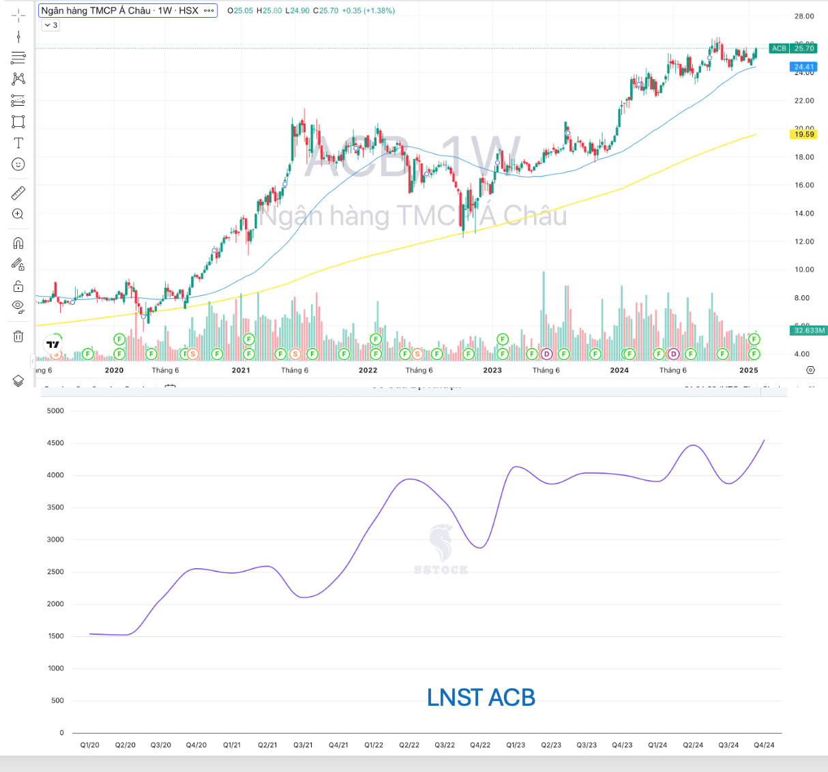
Task: Click the 2021 label on time axis
Action: [241, 370]
